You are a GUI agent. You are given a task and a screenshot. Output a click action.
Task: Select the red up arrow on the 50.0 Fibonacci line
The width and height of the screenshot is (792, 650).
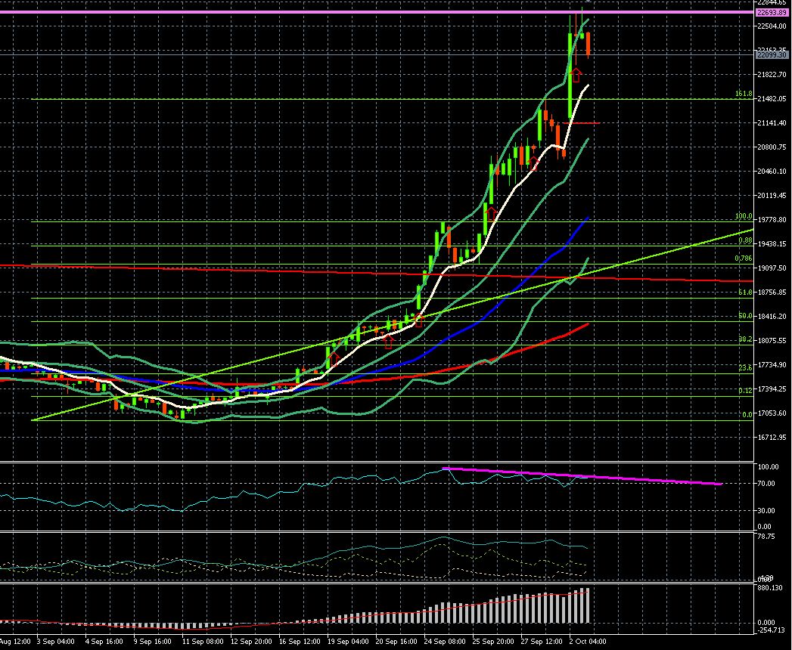(418, 320)
